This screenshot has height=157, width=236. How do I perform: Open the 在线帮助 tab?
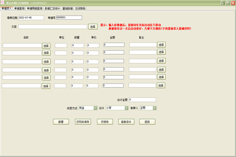(80, 9)
